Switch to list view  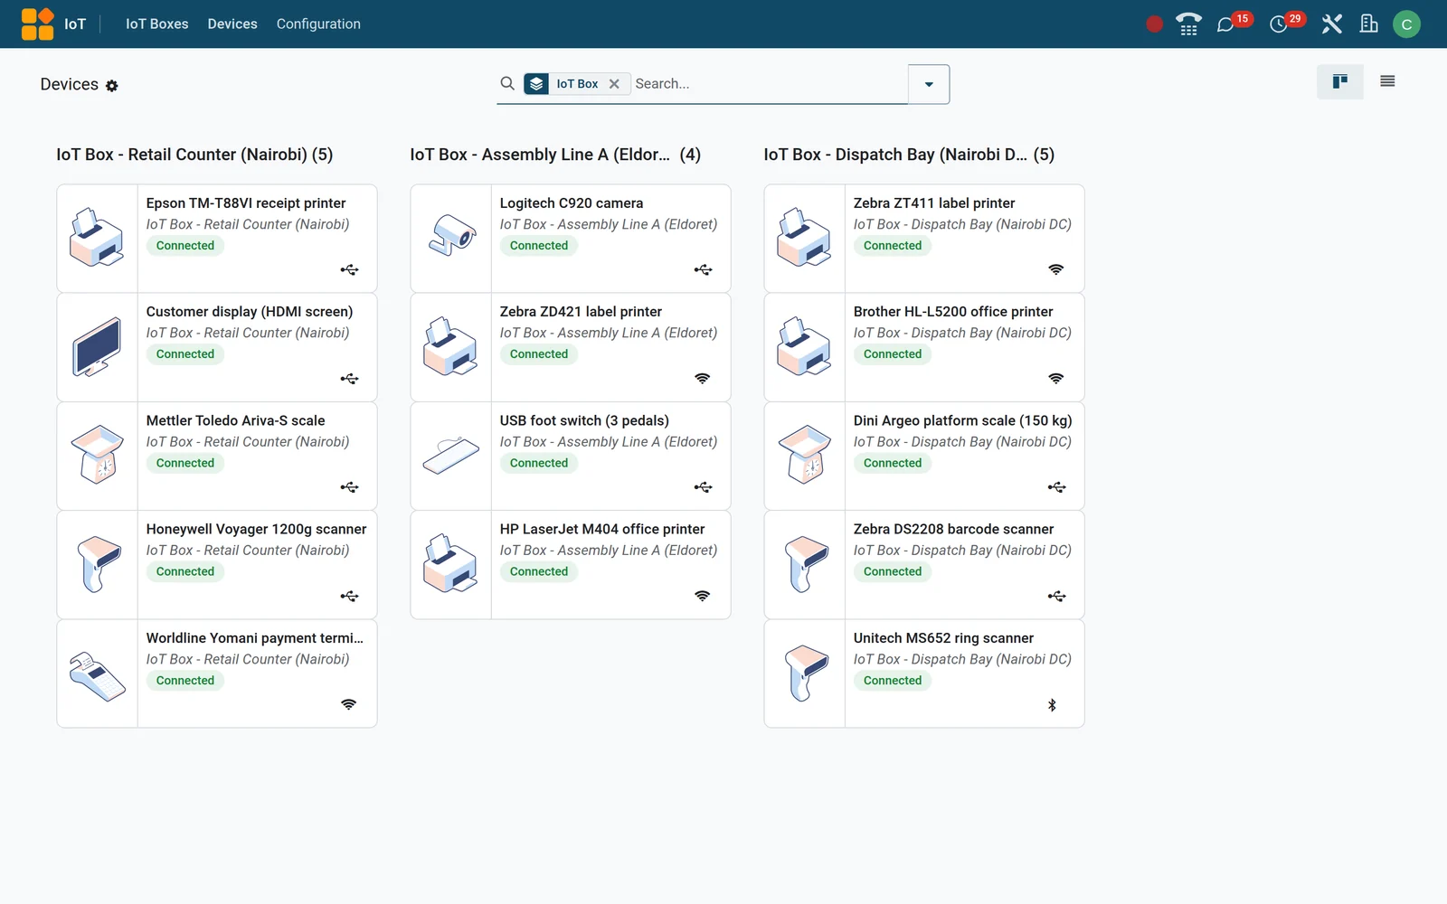(1387, 81)
